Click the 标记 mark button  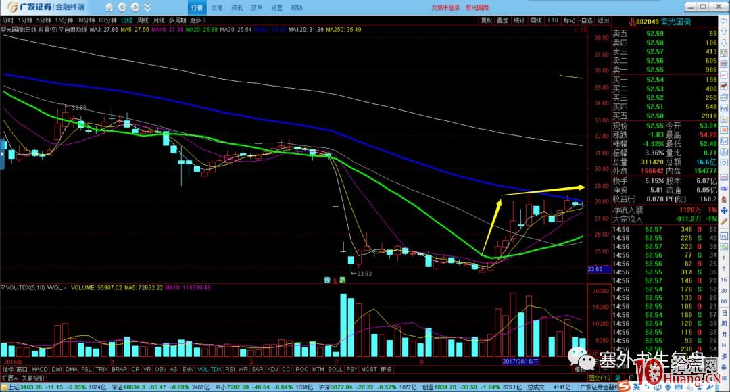pos(569,20)
